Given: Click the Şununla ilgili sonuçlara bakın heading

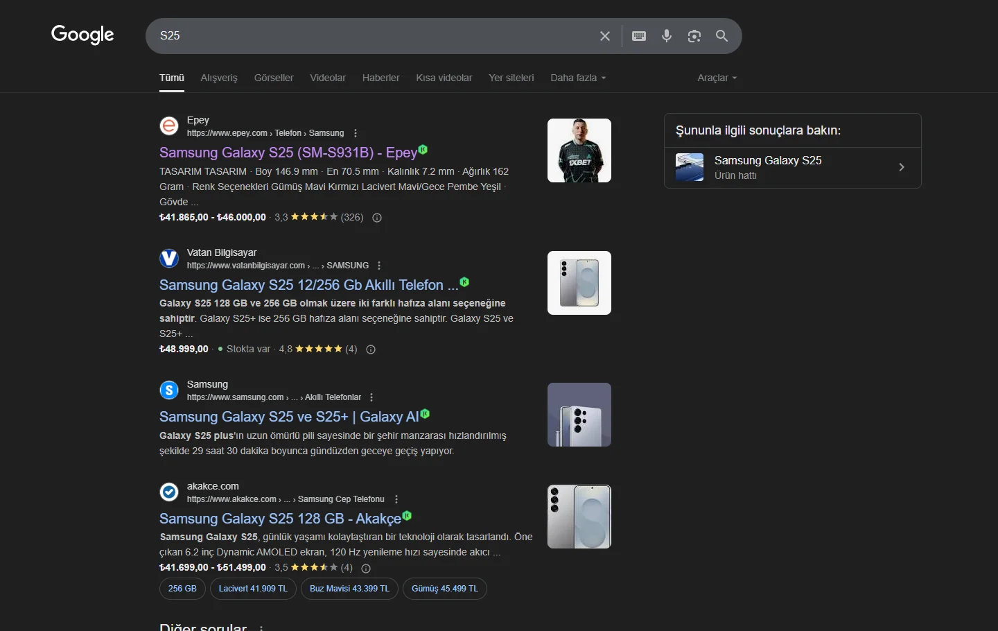Looking at the screenshot, I should 758,130.
